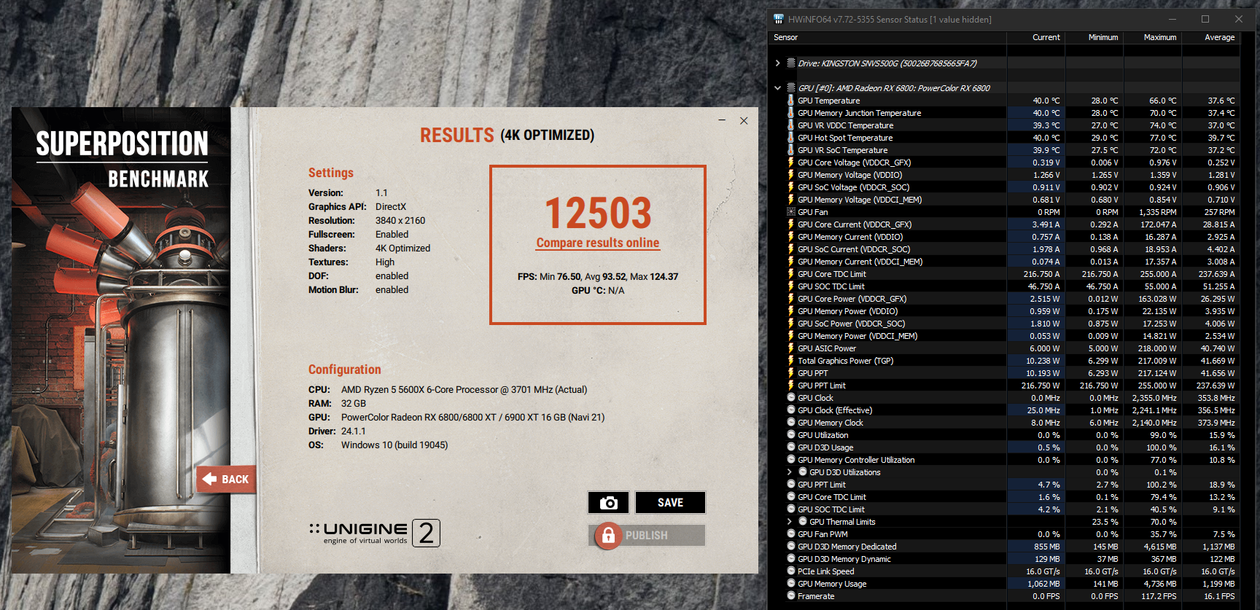Image resolution: width=1260 pixels, height=610 pixels.
Task: Select the 'GPU Memory Current (VDDIO)' sensor label
Action: (x=850, y=237)
